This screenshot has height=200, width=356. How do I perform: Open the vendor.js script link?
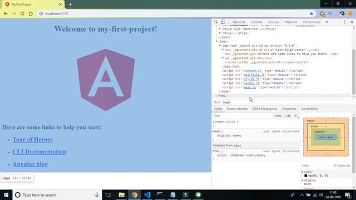point(251,83)
